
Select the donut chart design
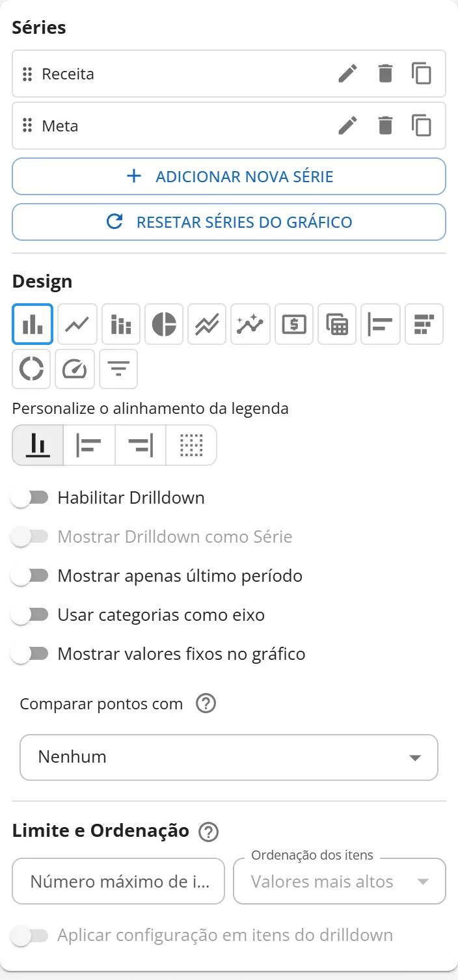(x=31, y=369)
